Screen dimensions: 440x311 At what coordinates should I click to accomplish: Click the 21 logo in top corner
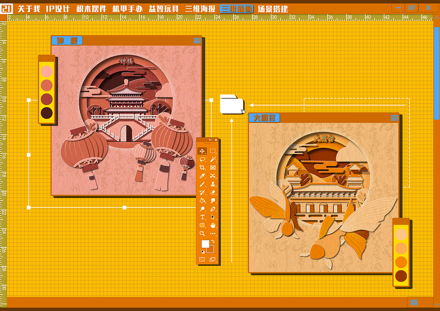click(7, 9)
